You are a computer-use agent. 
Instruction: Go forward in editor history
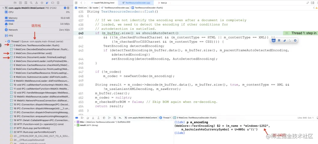point(85,3)
